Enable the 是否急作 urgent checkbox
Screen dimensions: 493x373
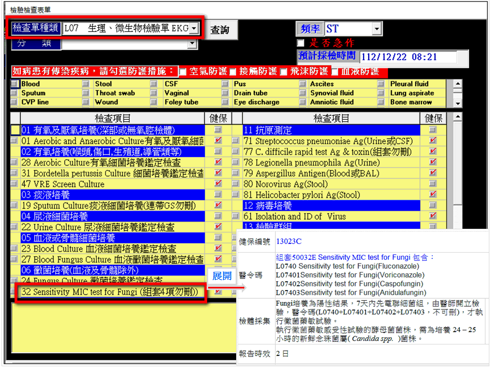click(300, 43)
